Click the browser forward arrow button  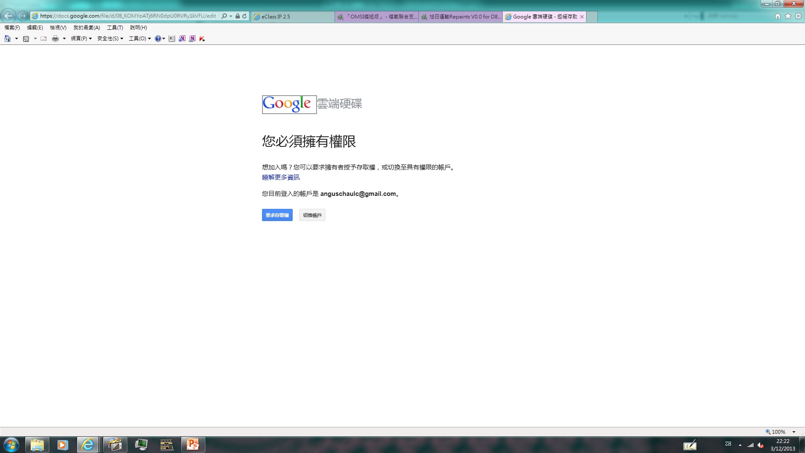point(23,16)
